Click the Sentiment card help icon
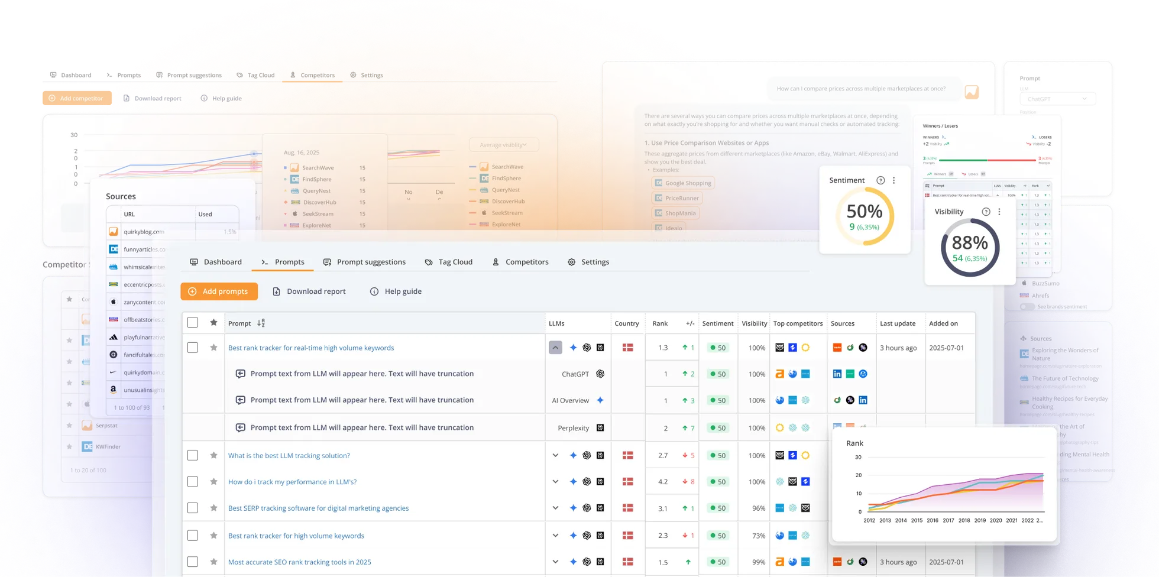This screenshot has height=577, width=1159. click(x=880, y=180)
